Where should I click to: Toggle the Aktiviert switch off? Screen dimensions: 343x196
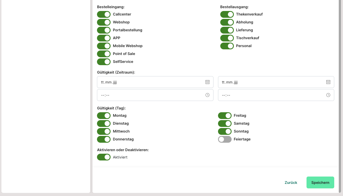click(104, 157)
